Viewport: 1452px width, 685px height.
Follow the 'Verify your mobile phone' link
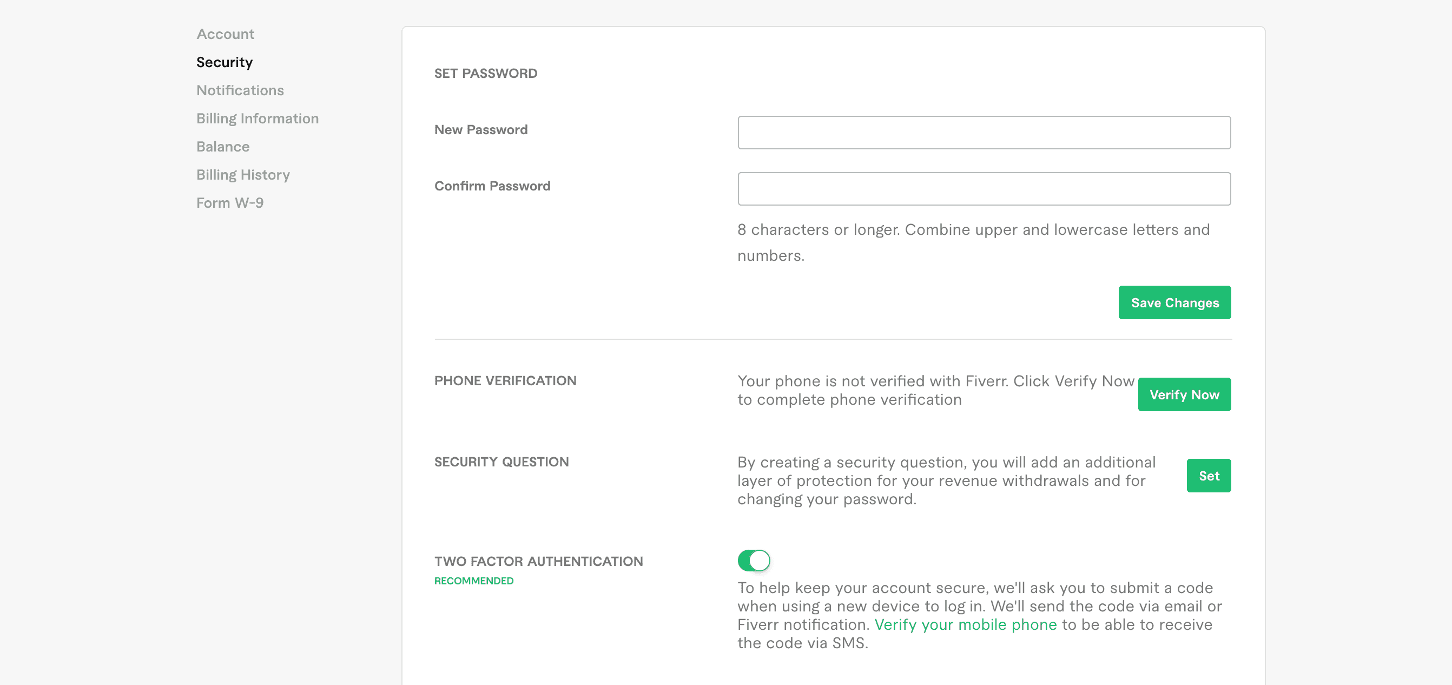(965, 625)
